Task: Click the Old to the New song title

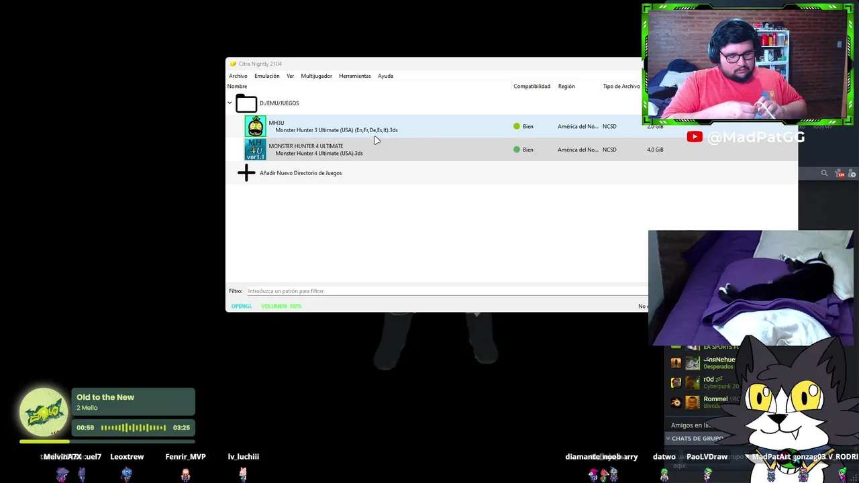Action: (105, 397)
